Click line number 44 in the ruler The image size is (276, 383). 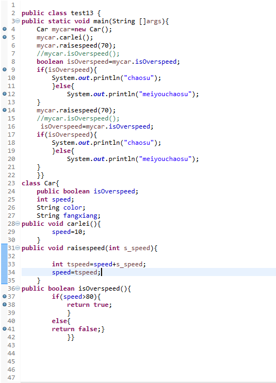point(11,353)
